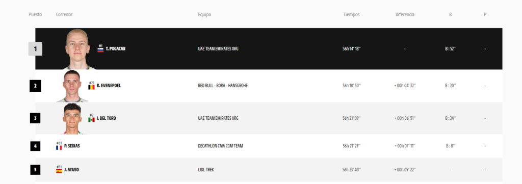Select the rank 4 position badge
522x184 pixels.
(x=35, y=146)
